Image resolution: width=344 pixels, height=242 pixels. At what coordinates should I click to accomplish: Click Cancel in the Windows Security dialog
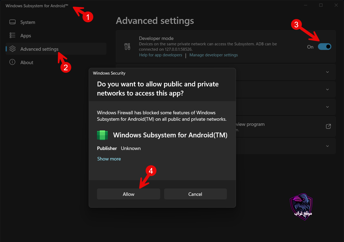point(195,194)
